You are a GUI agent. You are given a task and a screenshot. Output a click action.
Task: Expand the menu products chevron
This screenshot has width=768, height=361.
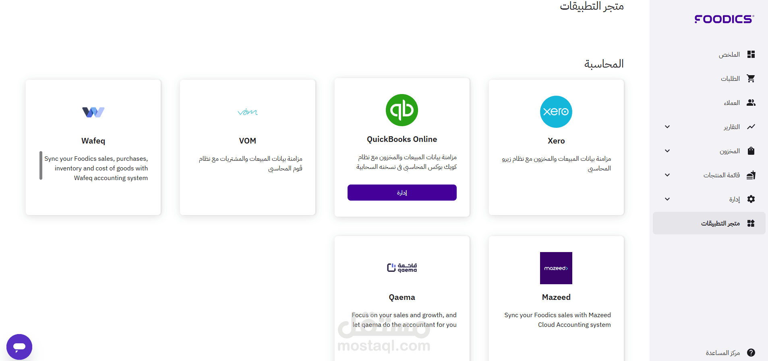pyautogui.click(x=667, y=175)
